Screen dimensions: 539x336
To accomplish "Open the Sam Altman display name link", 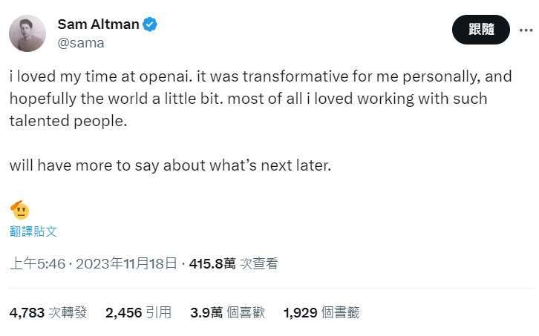I will (98, 24).
